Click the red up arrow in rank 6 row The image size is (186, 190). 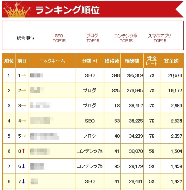click(x=23, y=151)
